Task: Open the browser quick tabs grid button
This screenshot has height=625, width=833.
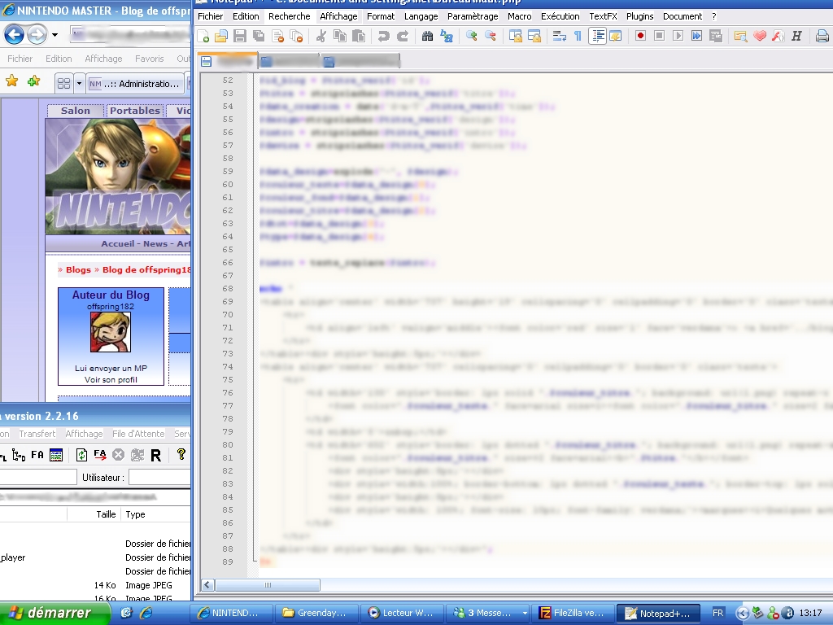Action: pos(63,84)
